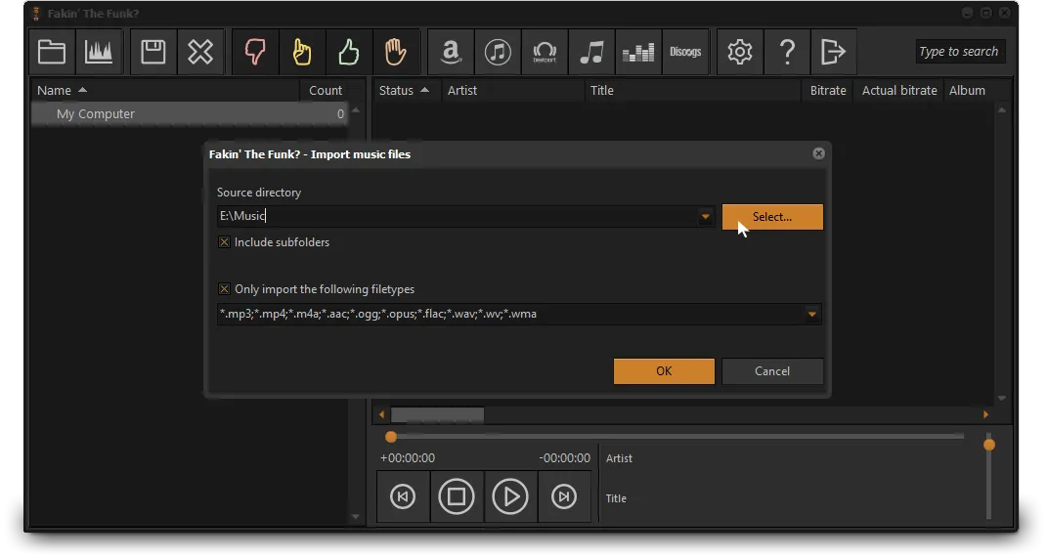Click the track list scroll-up arrow

pyautogui.click(x=1002, y=110)
